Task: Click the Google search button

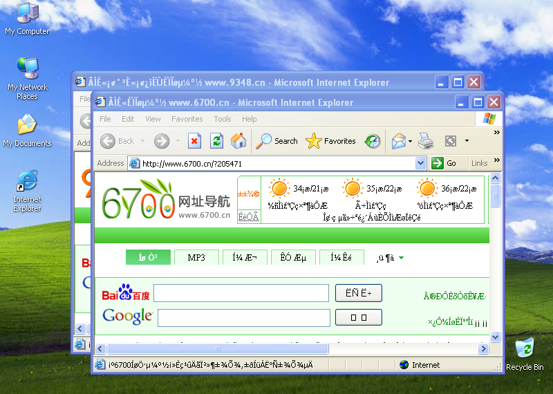Action: click(358, 317)
